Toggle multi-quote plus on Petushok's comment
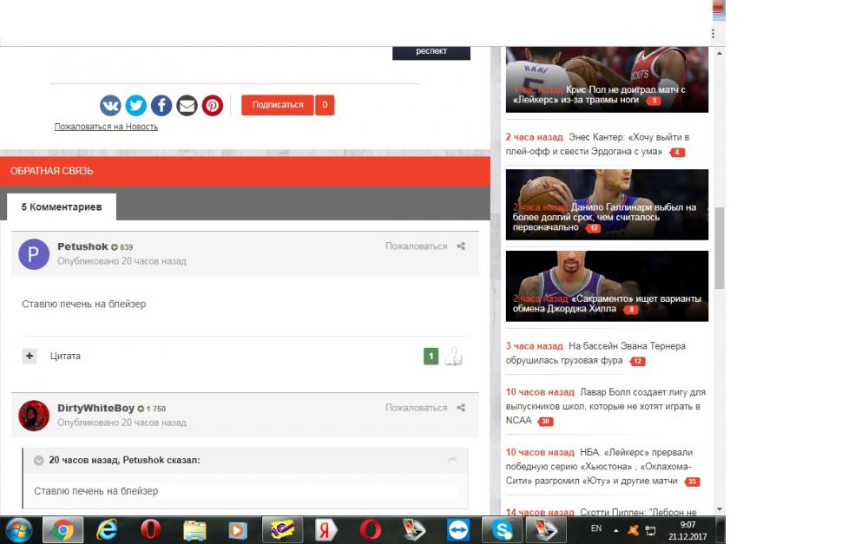 tap(30, 356)
